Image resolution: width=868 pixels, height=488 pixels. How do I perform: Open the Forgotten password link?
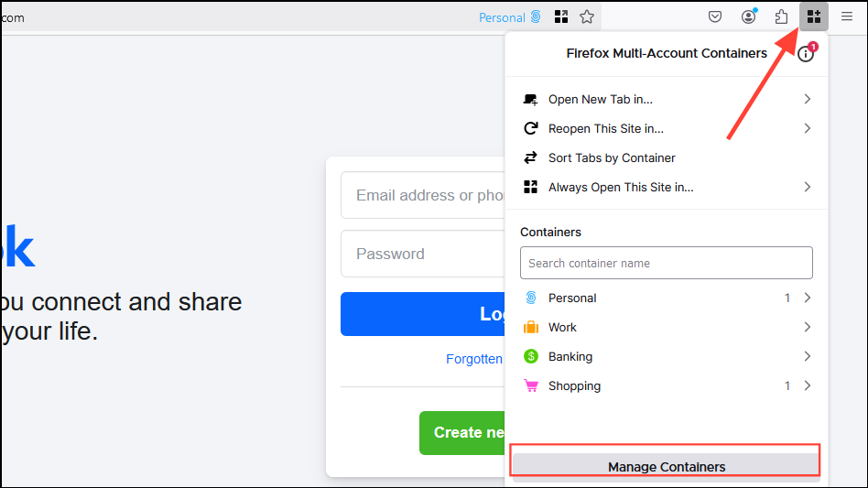point(474,359)
